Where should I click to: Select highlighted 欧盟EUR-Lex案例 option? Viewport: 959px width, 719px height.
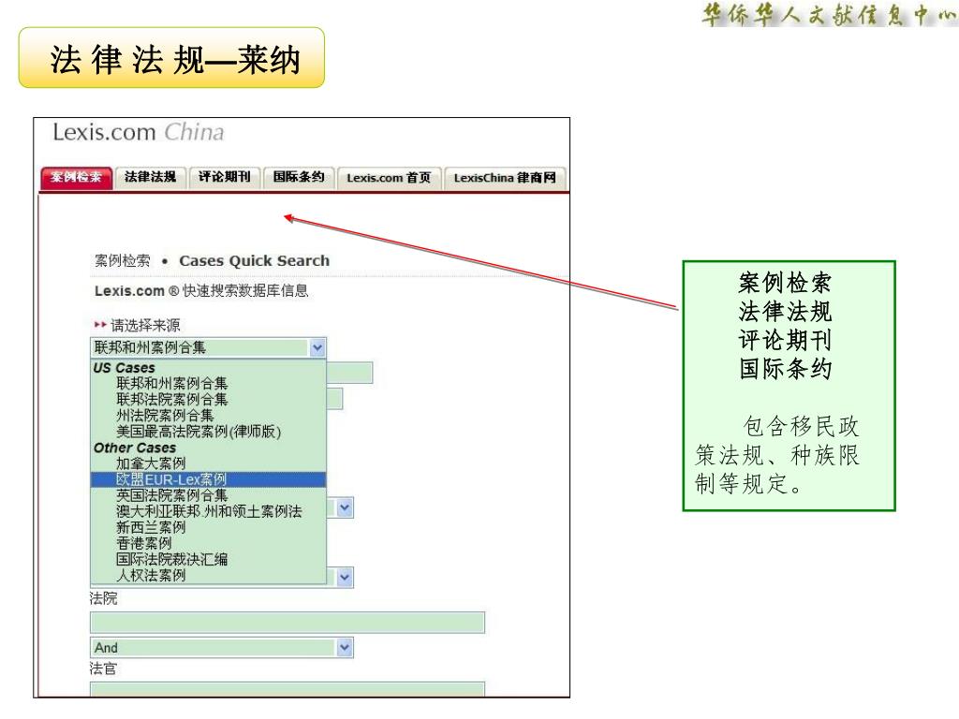[208, 479]
